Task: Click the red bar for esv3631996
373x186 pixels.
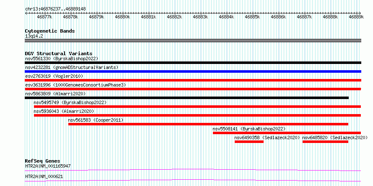Action: point(193,89)
